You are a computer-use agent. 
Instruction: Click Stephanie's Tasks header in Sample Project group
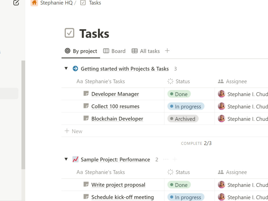(x=101, y=172)
